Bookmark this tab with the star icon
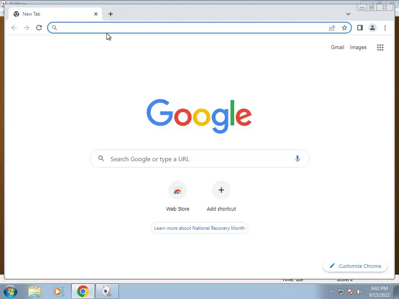 (344, 28)
